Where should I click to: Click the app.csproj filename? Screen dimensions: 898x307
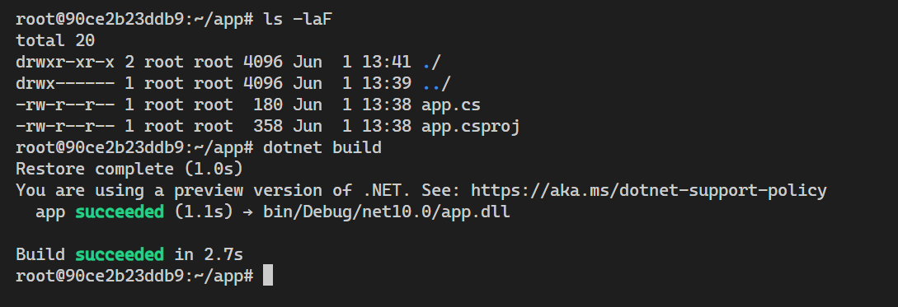pos(471,127)
